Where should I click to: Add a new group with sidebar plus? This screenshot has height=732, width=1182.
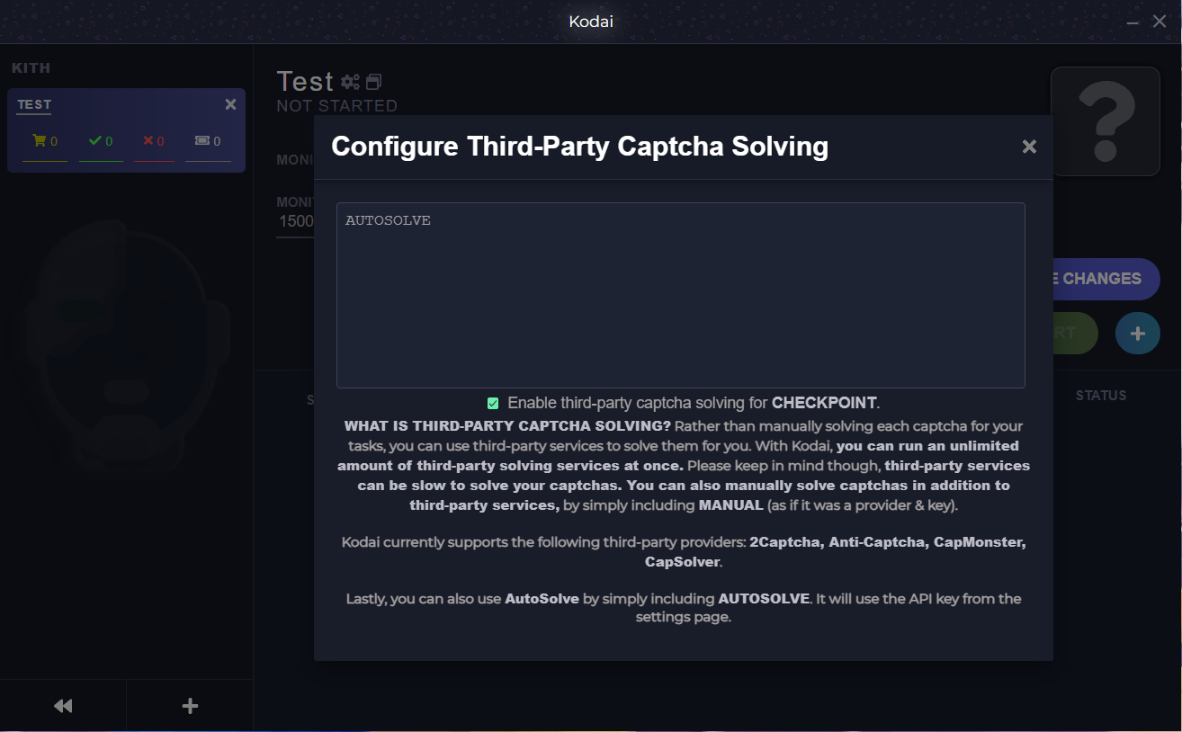pos(190,706)
